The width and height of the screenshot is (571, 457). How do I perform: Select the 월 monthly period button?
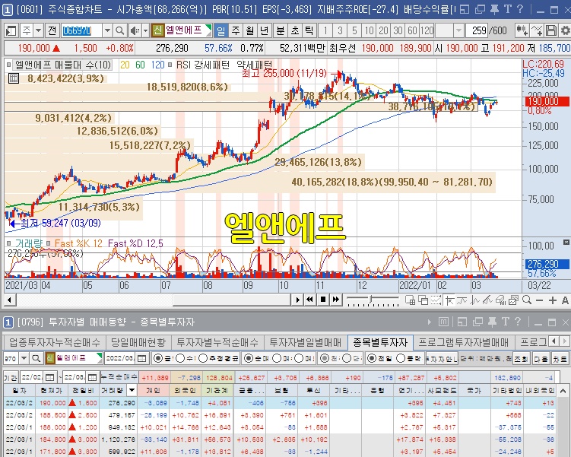tap(250, 30)
